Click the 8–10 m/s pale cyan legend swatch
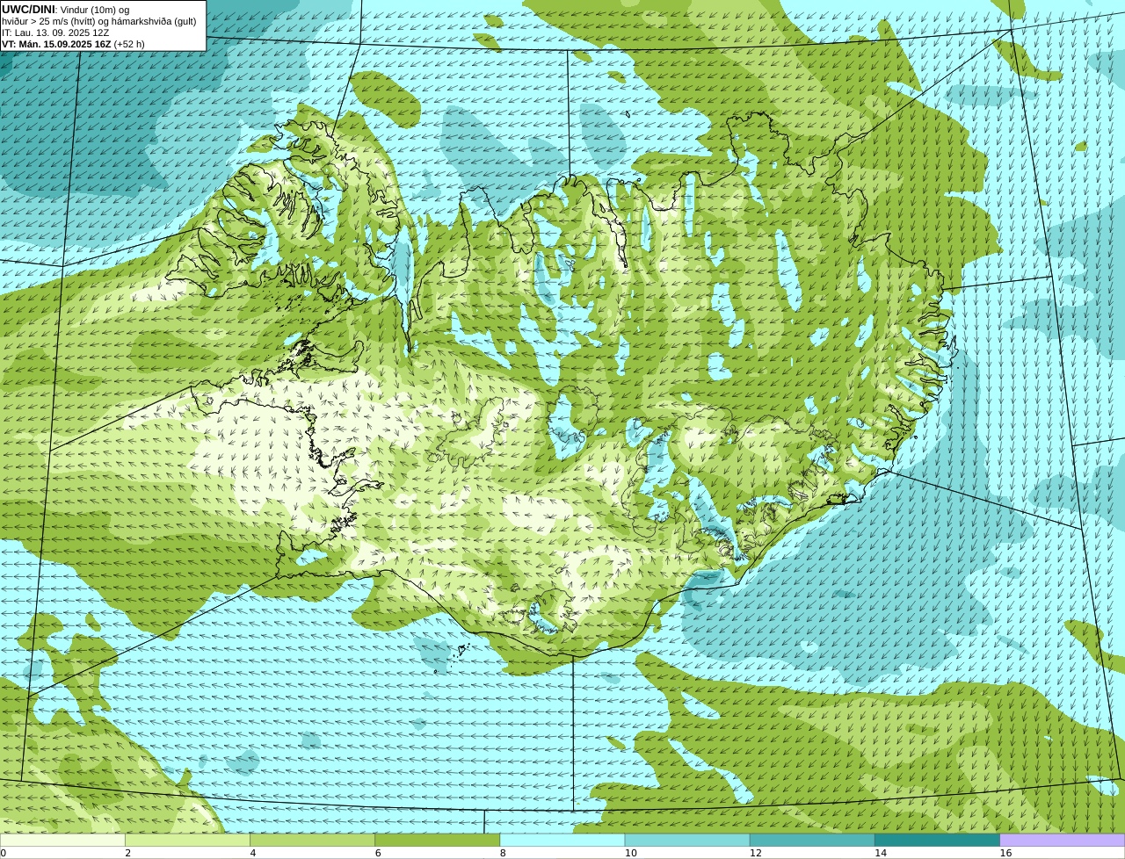This screenshot has width=1125, height=859. click(562, 840)
